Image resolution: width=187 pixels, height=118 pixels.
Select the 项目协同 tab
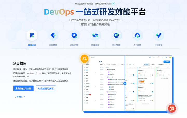click(x=32, y=39)
